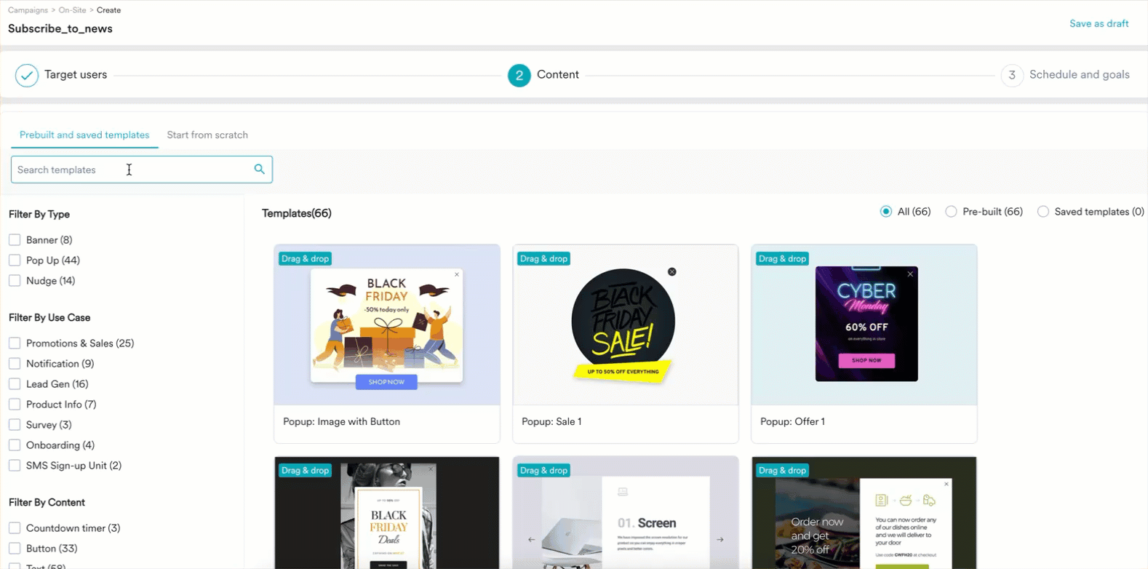Click the Subscribe_to_news campaign name
This screenshot has height=569, width=1148.
tap(60, 28)
